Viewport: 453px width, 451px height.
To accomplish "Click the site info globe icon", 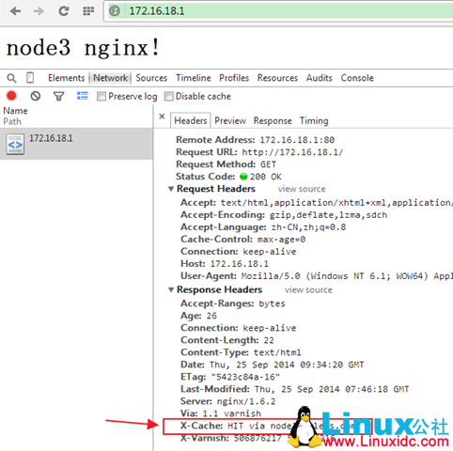I will (115, 11).
